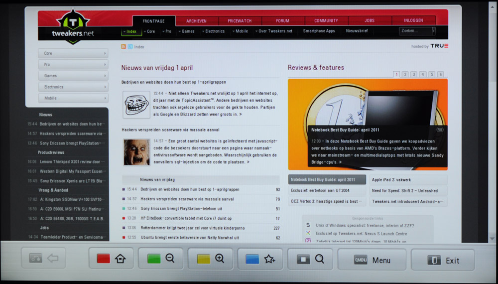The height and width of the screenshot is (284, 498).
Task: Open sidebar 'A: Kingston SSDNow V+100' item
Action: 67,199
